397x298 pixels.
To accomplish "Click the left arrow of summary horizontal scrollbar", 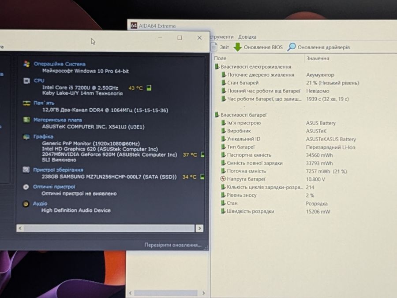I will click(20, 228).
